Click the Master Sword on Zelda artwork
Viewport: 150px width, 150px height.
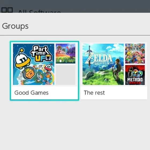(89, 57)
